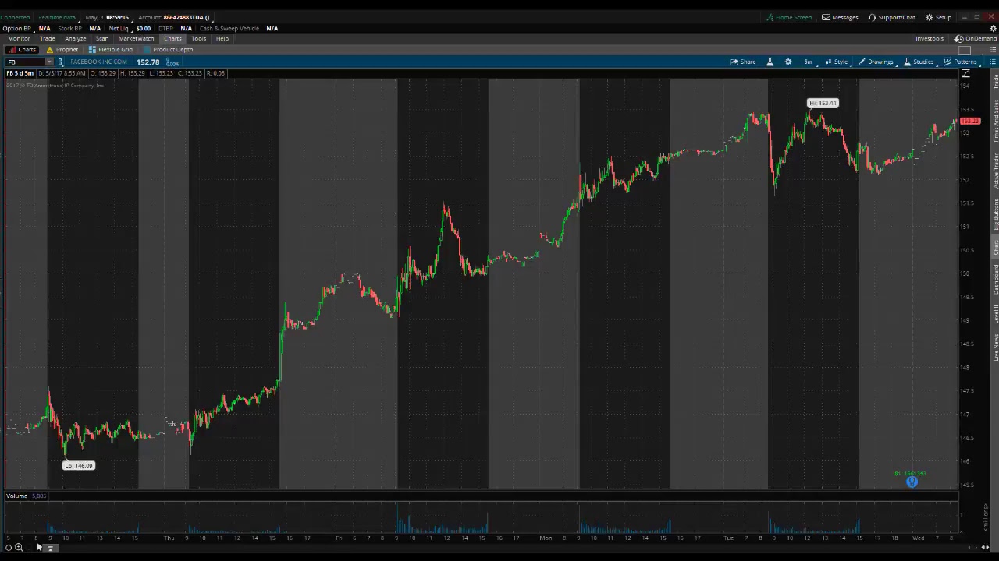Click the gear icon below Setup

[x=993, y=28]
